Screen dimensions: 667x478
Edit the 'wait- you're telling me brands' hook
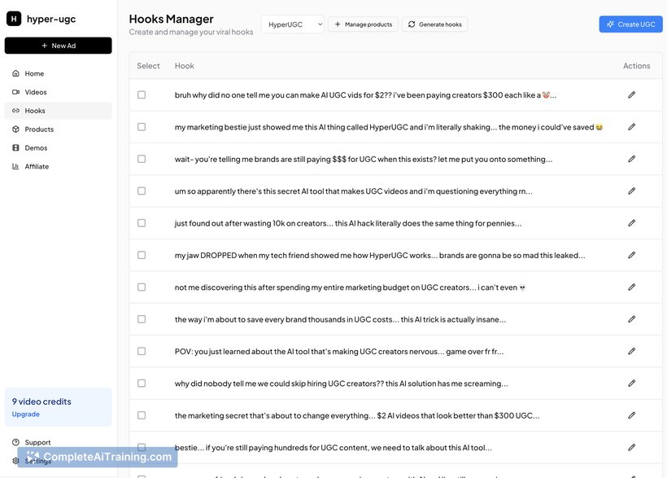(632, 159)
